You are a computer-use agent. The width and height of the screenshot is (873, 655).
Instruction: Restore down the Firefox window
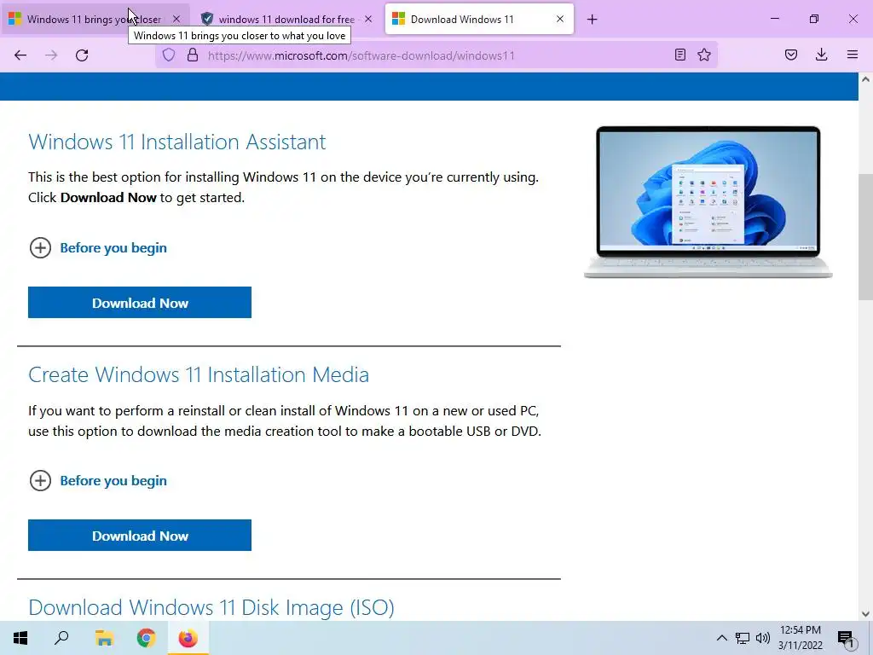click(x=814, y=19)
